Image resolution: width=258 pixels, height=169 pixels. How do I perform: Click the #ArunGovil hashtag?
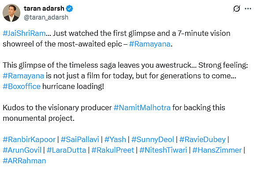point(22,150)
